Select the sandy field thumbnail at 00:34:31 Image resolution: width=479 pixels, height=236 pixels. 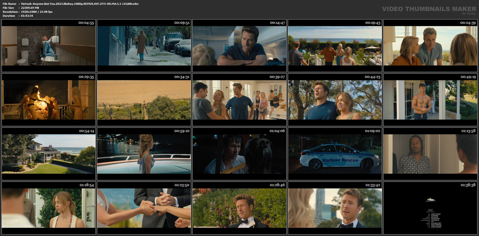click(144, 100)
